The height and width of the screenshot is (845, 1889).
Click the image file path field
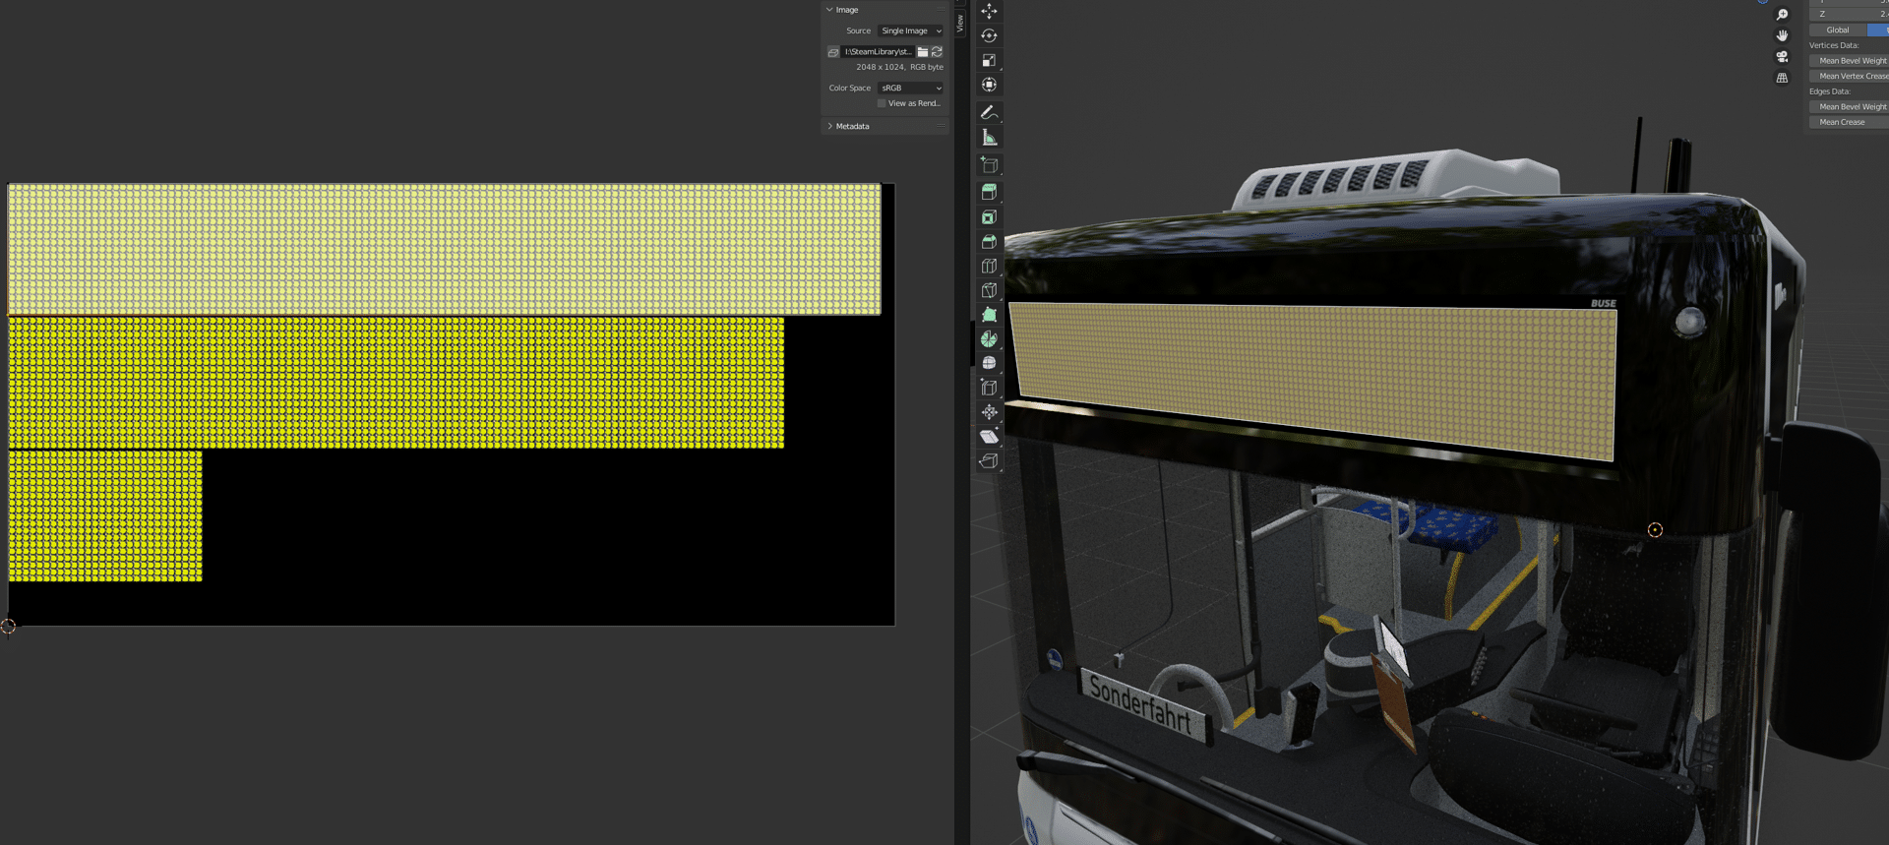point(878,52)
